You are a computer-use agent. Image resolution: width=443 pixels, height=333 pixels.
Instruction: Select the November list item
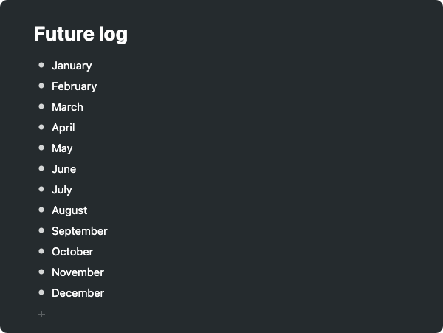(78, 272)
